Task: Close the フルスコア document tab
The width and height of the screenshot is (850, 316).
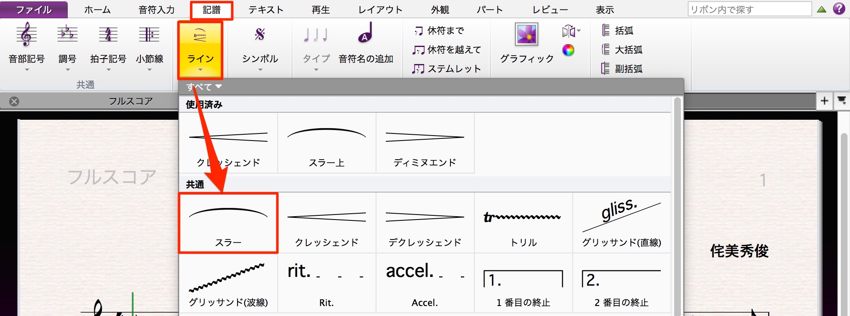Action: [14, 101]
